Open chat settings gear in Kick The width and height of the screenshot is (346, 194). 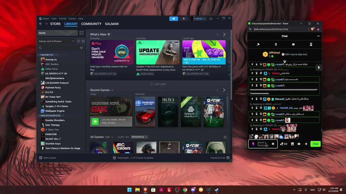click(306, 144)
